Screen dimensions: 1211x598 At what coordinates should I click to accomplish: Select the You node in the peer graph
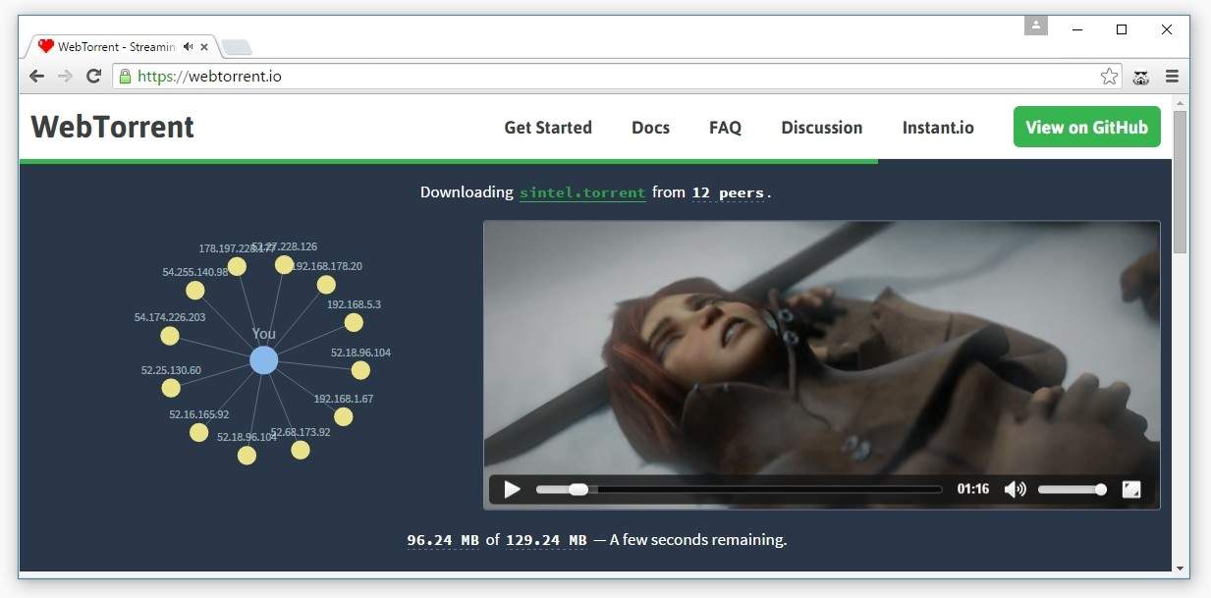(262, 359)
